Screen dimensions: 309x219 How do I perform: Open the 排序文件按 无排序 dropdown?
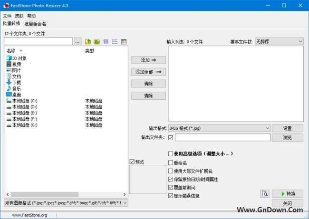pyautogui.click(x=279, y=41)
